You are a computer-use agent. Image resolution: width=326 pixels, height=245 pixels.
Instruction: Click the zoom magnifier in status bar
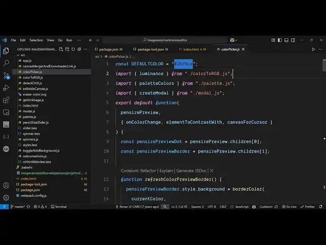pyautogui.click(x=165, y=207)
